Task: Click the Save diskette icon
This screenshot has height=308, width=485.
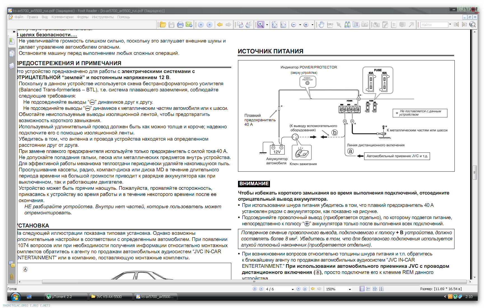Action: click(x=171, y=25)
